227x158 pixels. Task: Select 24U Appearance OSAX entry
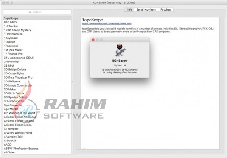pyautogui.click(x=37, y=58)
